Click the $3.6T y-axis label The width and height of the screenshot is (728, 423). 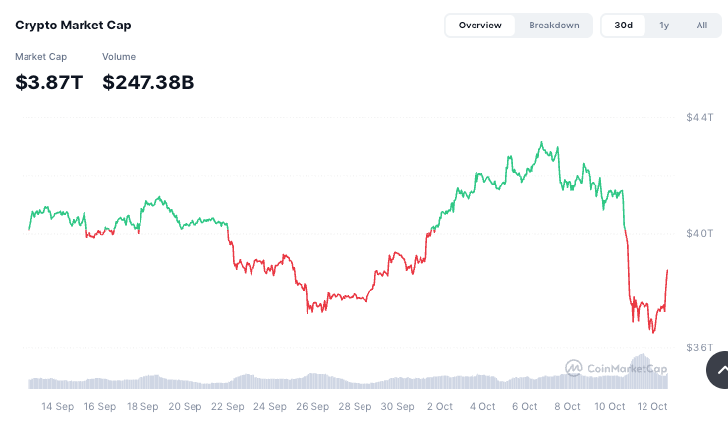tap(699, 347)
